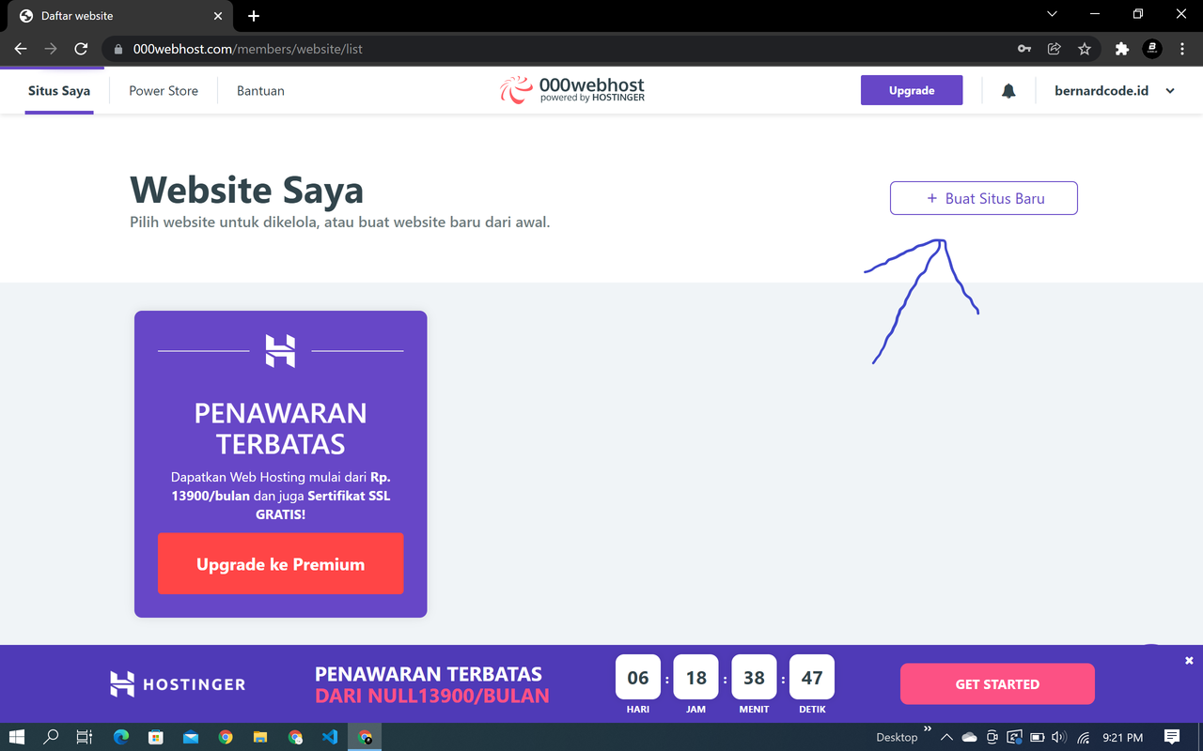The image size is (1203, 751).
Task: Open the Power Store tab
Action: (164, 91)
